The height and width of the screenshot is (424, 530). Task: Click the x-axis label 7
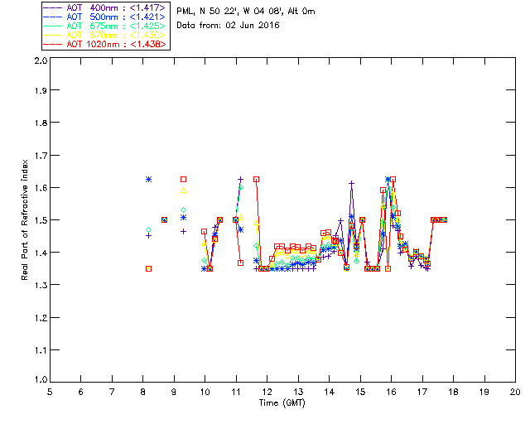click(x=112, y=392)
